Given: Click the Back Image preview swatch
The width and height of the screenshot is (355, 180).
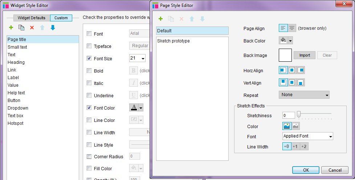Looking at the screenshot, I should [285, 55].
